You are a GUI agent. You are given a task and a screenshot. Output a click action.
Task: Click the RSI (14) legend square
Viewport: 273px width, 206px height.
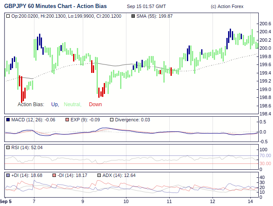pyautogui.click(x=8, y=147)
